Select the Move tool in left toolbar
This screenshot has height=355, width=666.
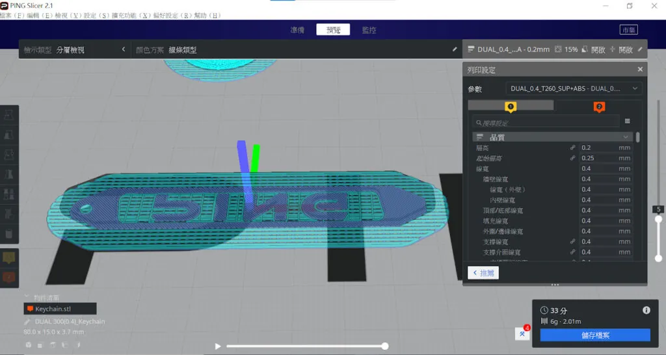point(9,114)
